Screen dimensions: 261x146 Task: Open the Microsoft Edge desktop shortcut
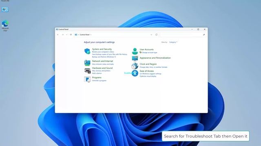(5, 26)
